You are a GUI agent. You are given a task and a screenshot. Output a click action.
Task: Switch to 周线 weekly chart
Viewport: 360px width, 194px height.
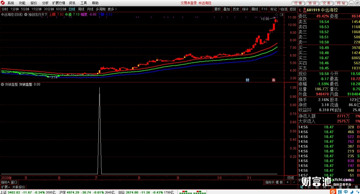(81, 9)
